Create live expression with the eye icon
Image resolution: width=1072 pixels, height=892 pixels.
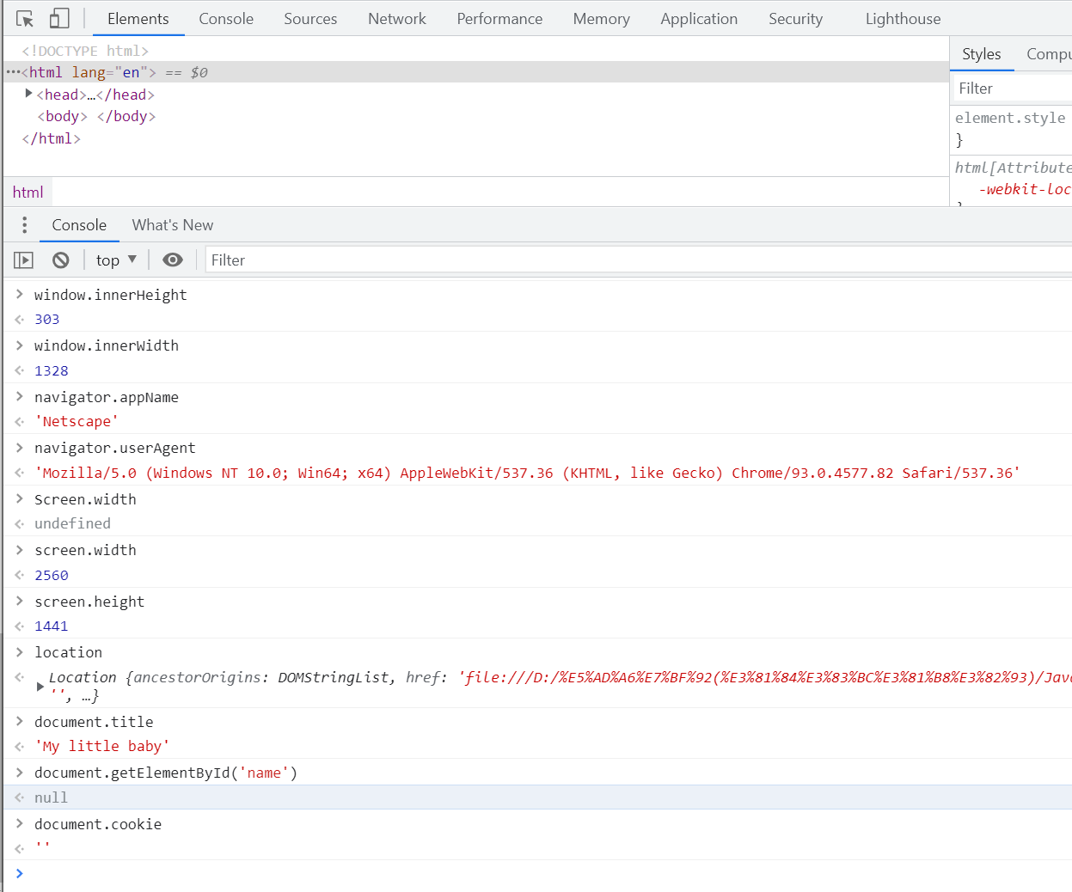click(173, 260)
